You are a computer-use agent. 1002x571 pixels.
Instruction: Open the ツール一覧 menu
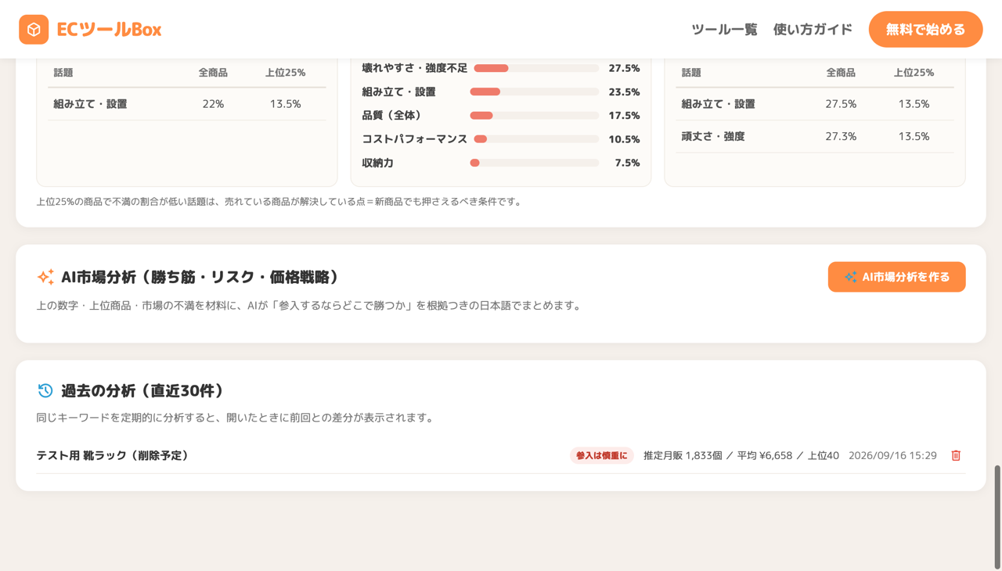[x=724, y=30]
